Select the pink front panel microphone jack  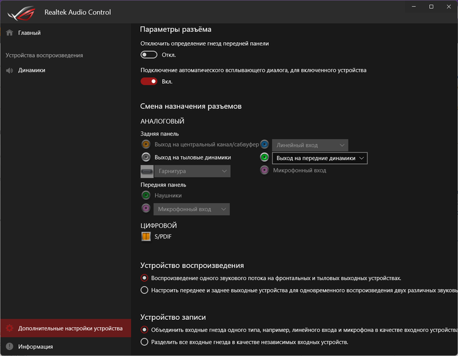pos(146,208)
